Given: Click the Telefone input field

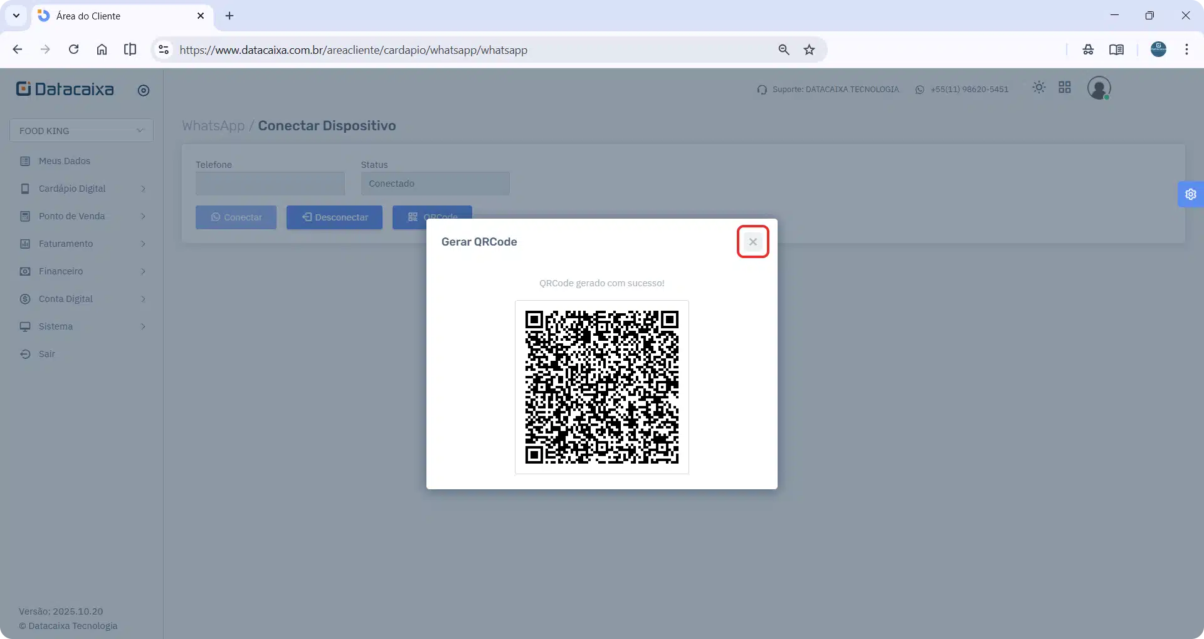Looking at the screenshot, I should (x=270, y=184).
